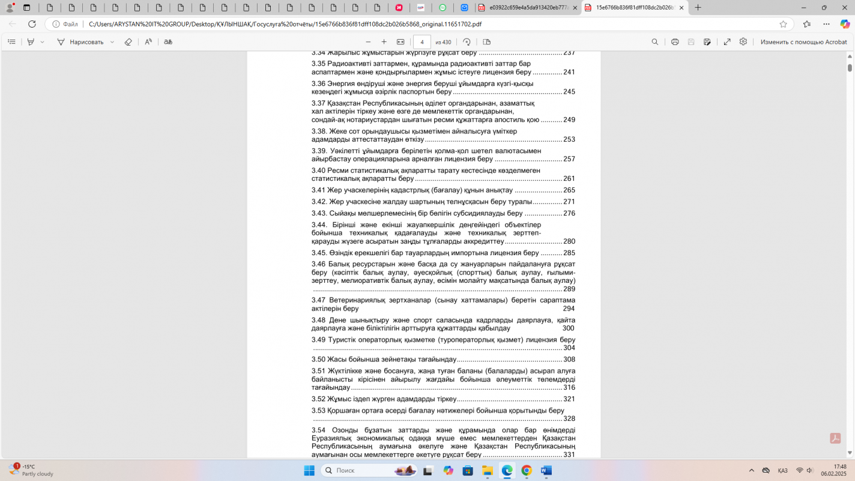Open the tab actions menu
This screenshot has height=481, width=855.
(x=26, y=8)
